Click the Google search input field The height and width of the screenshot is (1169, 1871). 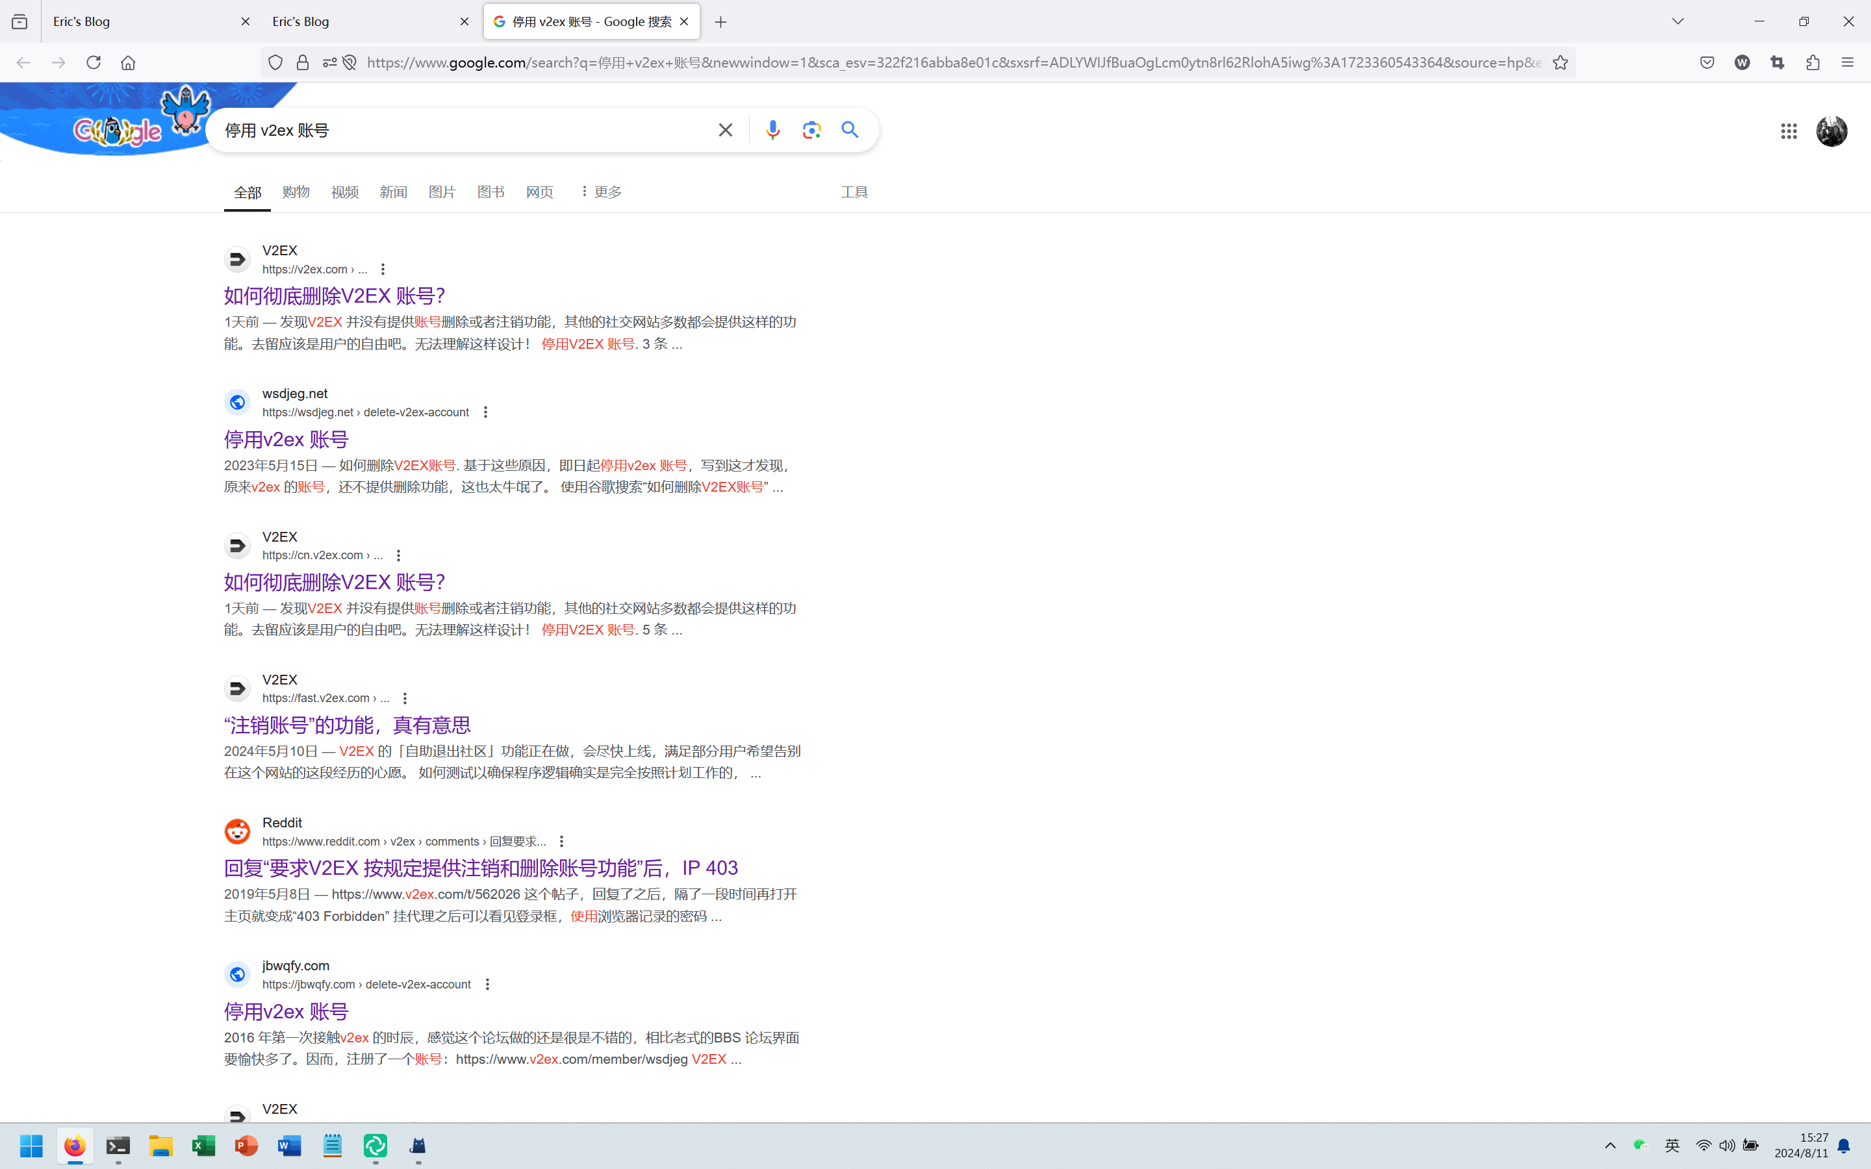464,130
